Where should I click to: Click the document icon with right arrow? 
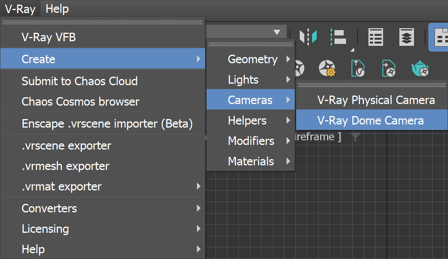click(x=389, y=68)
